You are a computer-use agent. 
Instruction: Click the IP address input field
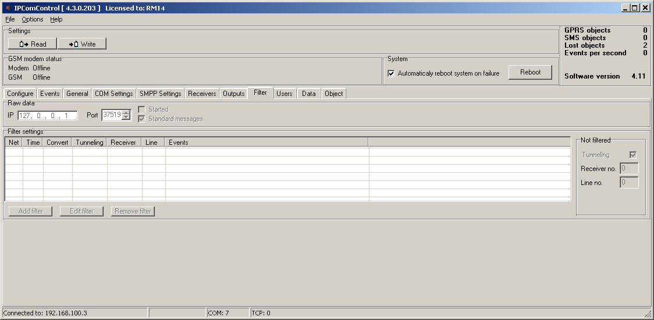click(x=47, y=115)
